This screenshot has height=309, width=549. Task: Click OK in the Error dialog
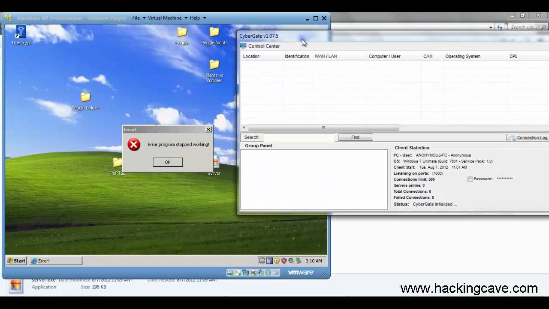pyautogui.click(x=168, y=162)
